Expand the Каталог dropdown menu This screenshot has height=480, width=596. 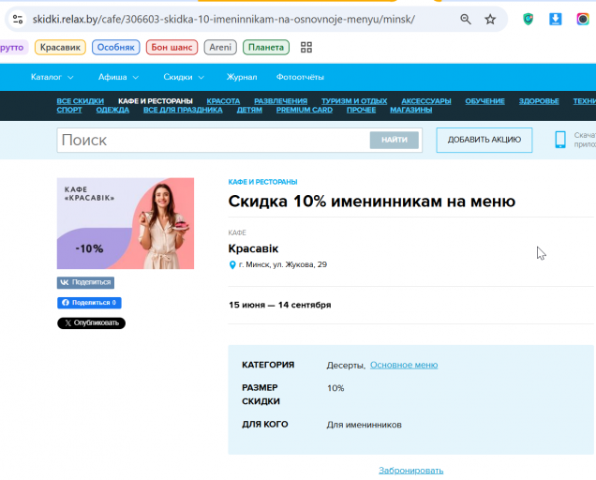[x=52, y=77]
